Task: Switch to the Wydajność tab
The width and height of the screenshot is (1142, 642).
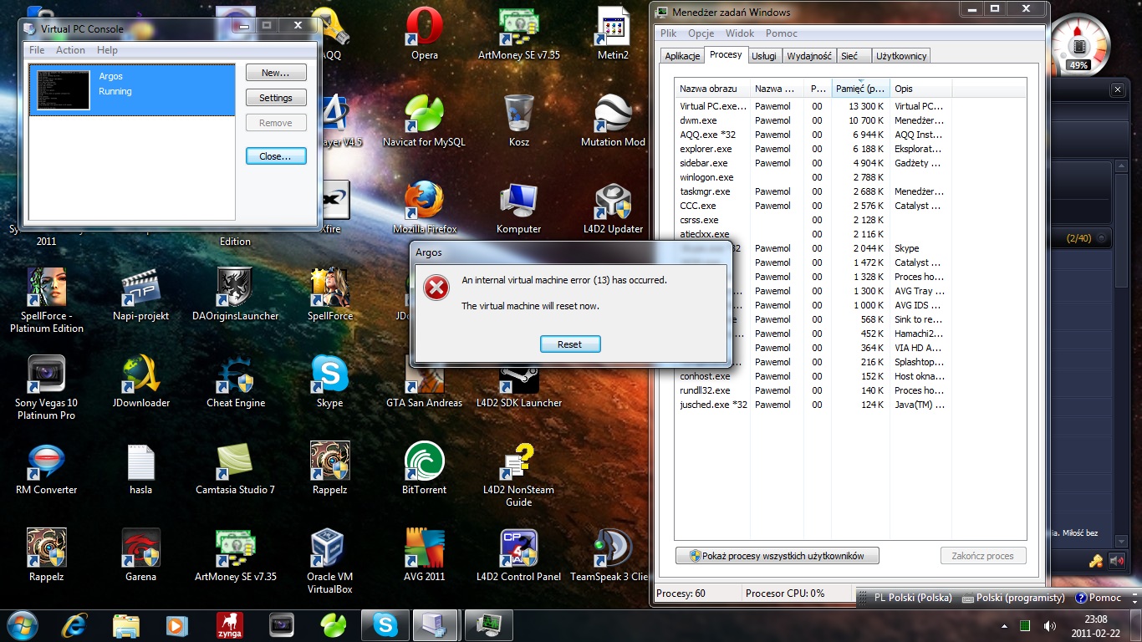Action: (x=809, y=56)
